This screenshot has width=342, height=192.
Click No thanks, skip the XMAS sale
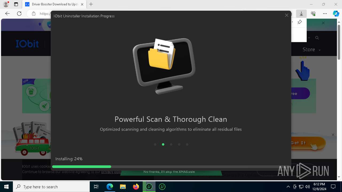click(x=169, y=172)
